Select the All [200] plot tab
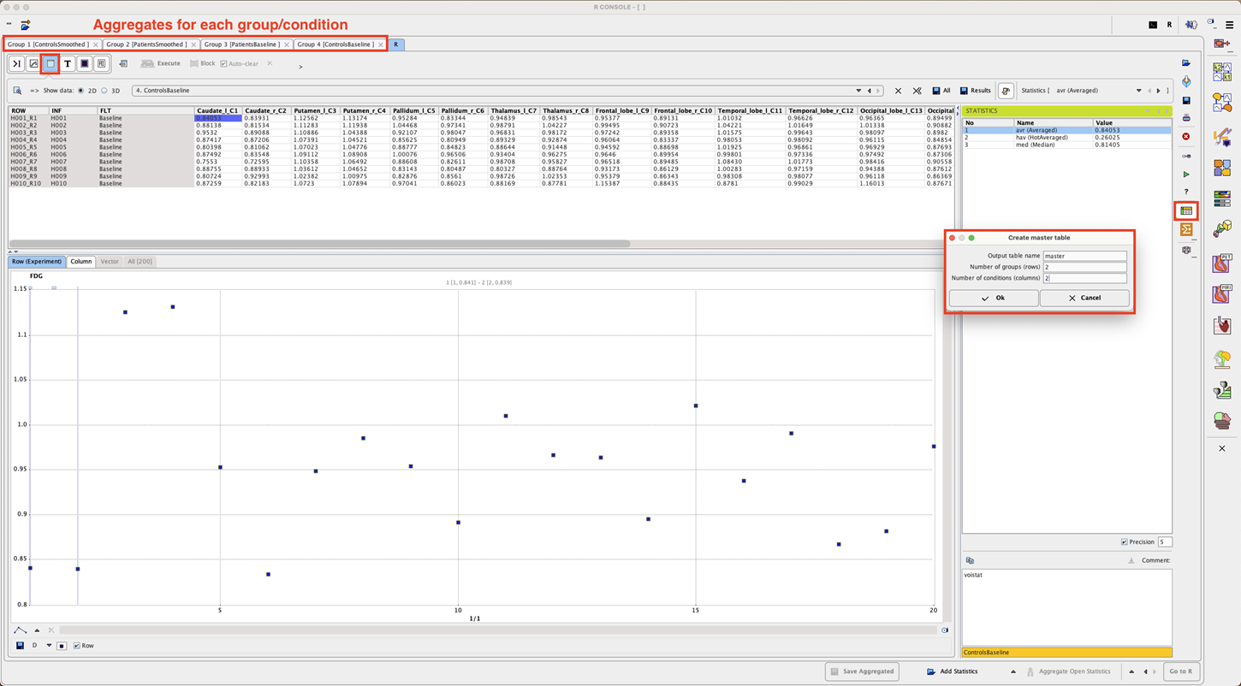This screenshot has width=1241, height=686. (x=140, y=262)
